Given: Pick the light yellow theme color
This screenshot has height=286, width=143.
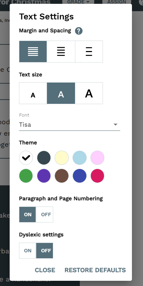Looking at the screenshot, I should (x=62, y=158).
